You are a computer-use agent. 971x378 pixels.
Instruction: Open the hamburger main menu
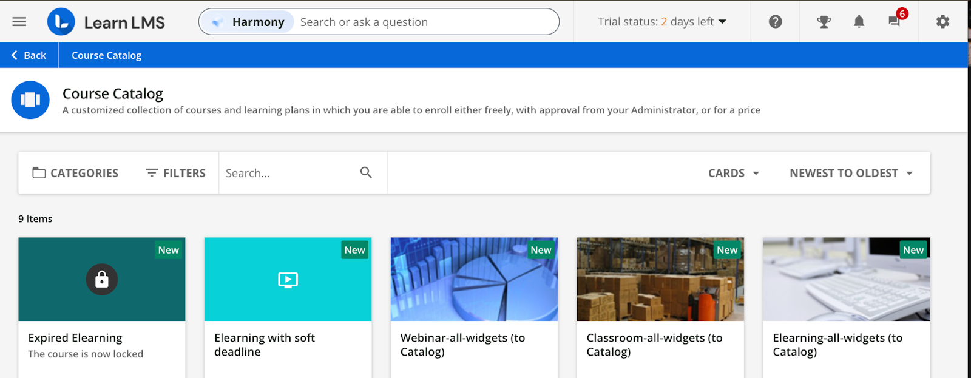[19, 22]
